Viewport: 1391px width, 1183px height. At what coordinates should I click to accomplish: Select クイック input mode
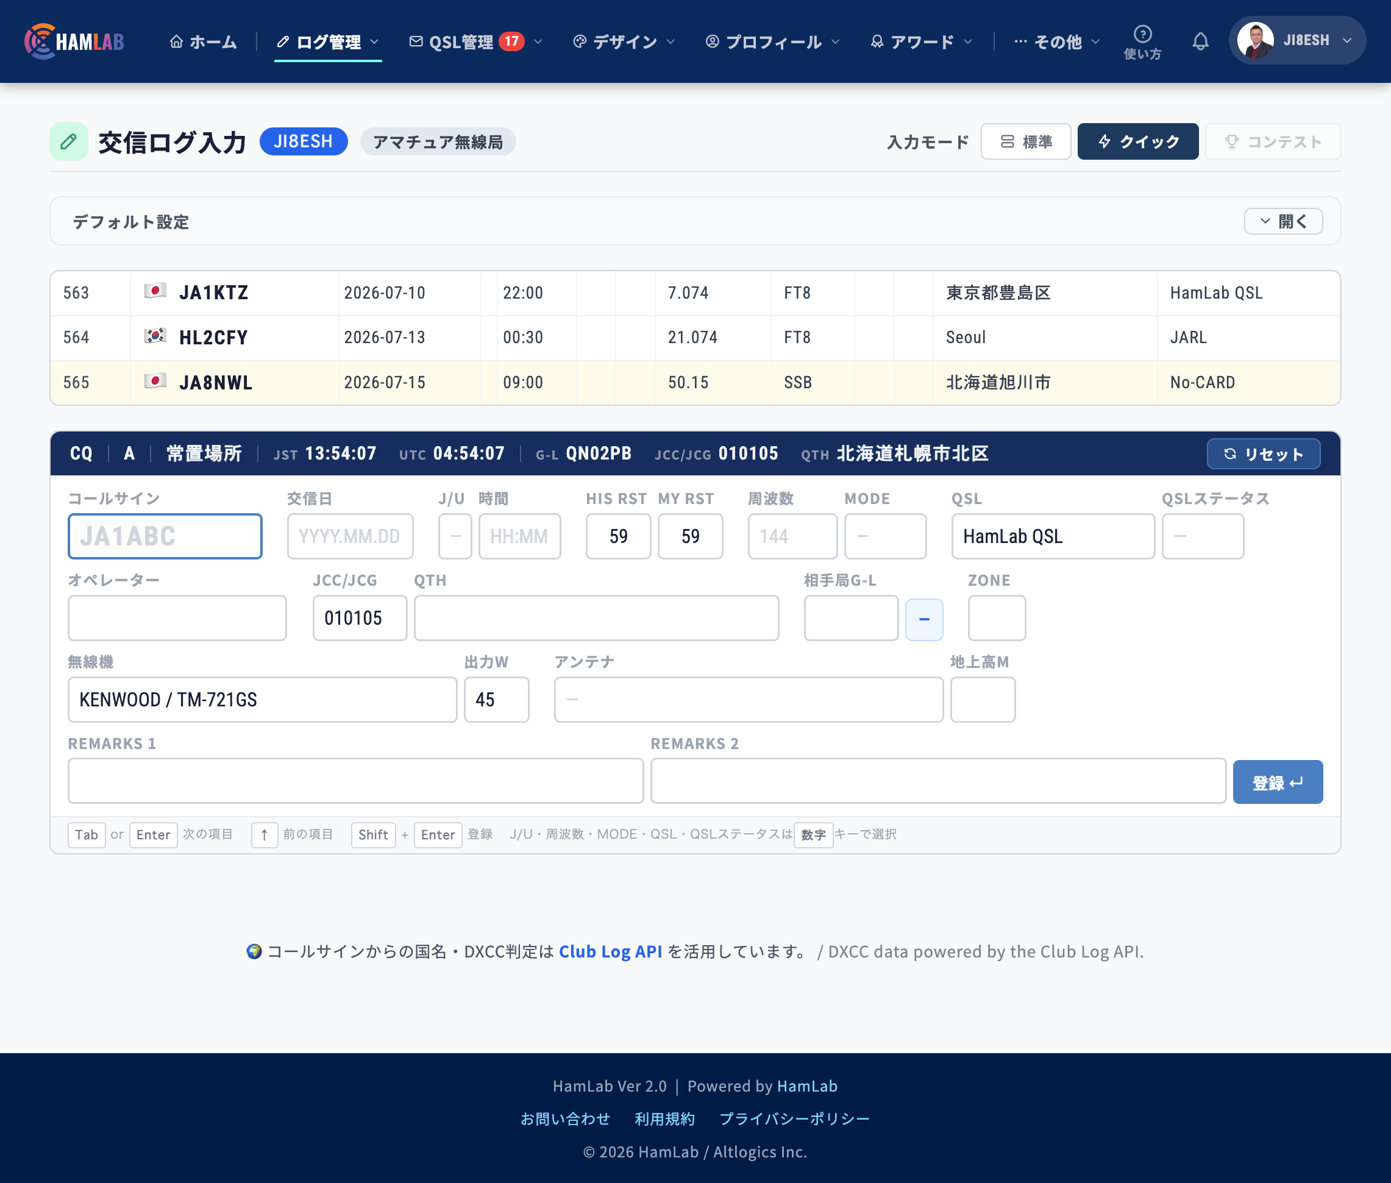(x=1137, y=141)
